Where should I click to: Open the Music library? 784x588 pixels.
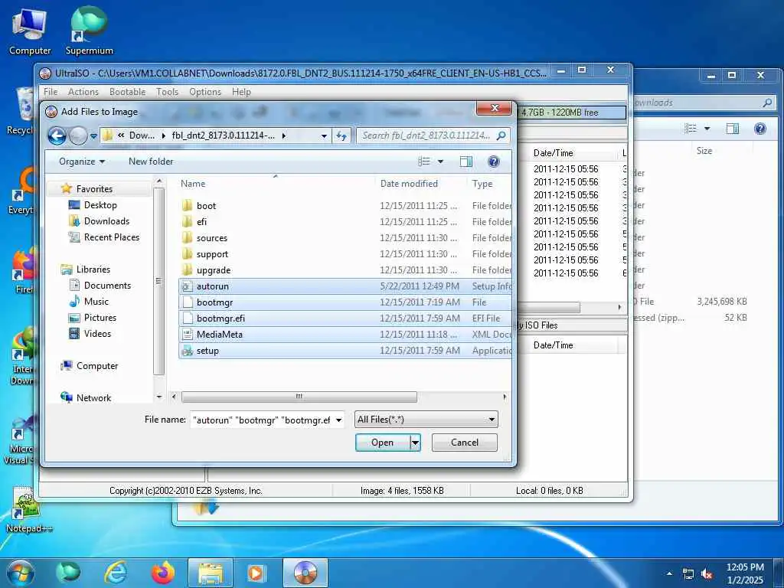click(x=96, y=302)
